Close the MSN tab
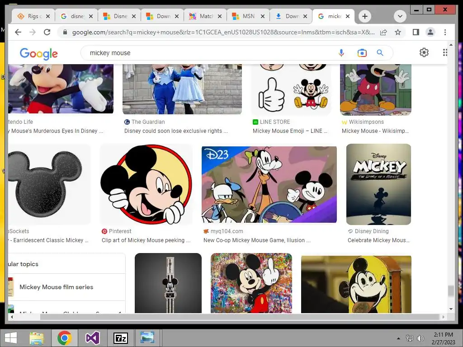Screen dimensions: 463x347 pos(262,17)
